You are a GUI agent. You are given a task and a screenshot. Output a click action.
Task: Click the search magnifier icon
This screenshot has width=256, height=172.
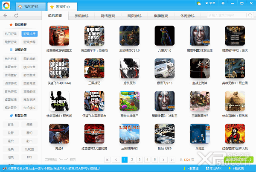point(250,15)
